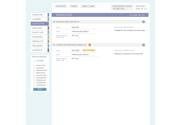Viewport: 181px width, 125px height.
Task: Open help for Influenza Virus Vaccine
Action: pos(143,22)
